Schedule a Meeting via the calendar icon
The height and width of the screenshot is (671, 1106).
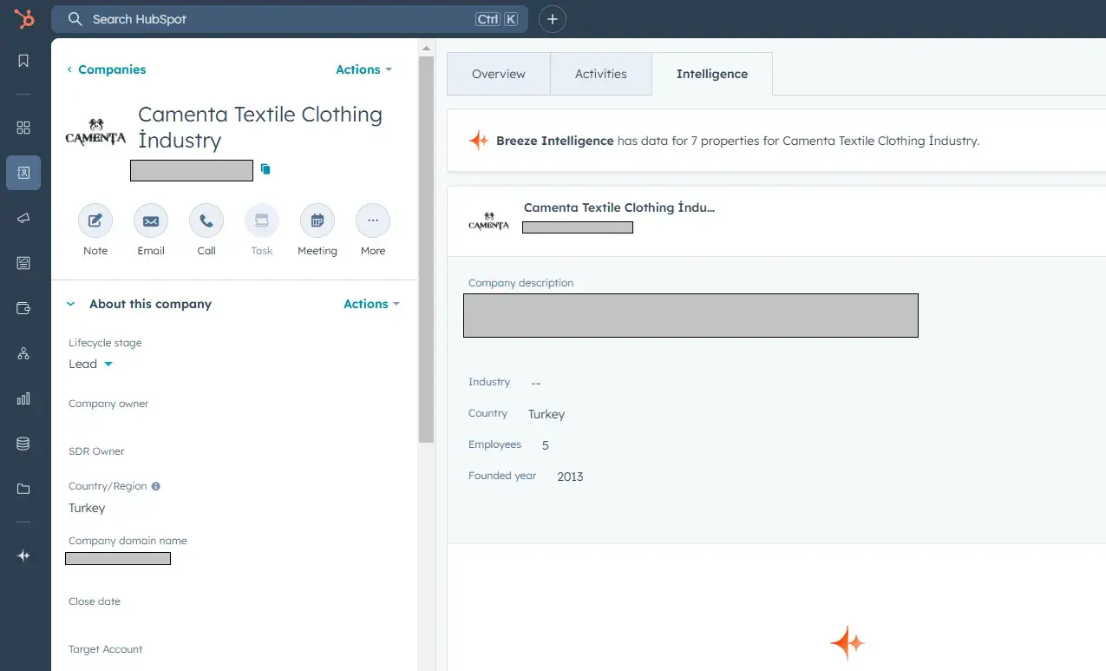tap(317, 220)
